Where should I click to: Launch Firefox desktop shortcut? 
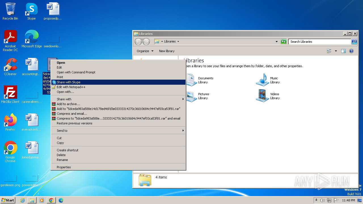click(x=10, y=122)
